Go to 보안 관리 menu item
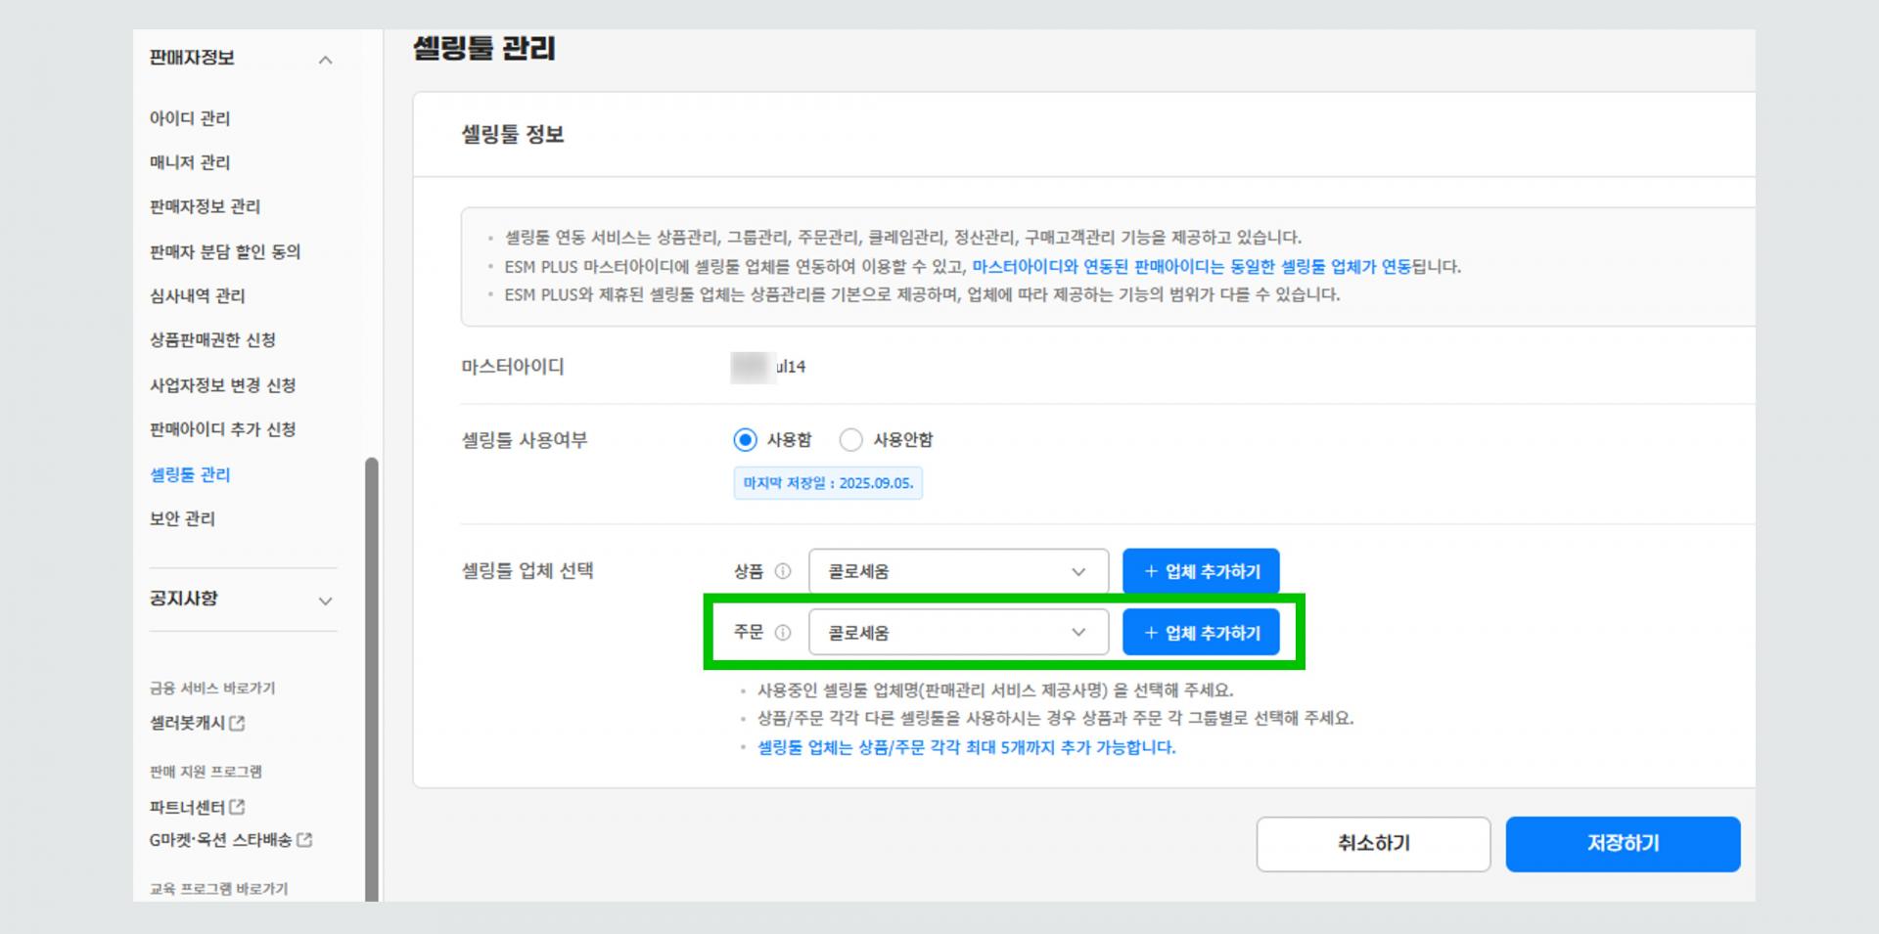The width and height of the screenshot is (1879, 934). tap(182, 518)
